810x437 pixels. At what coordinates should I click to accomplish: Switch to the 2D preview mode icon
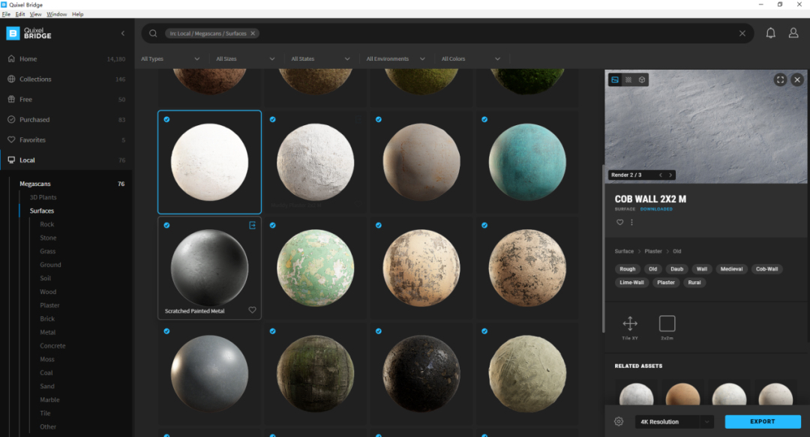click(615, 79)
